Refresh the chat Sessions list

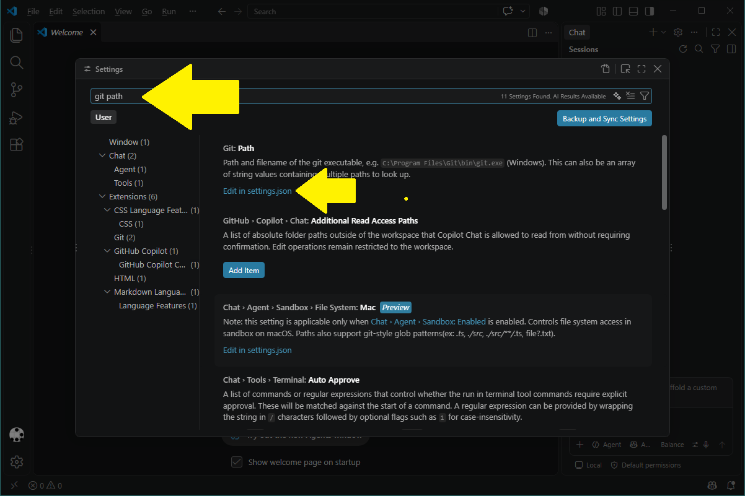tap(683, 49)
